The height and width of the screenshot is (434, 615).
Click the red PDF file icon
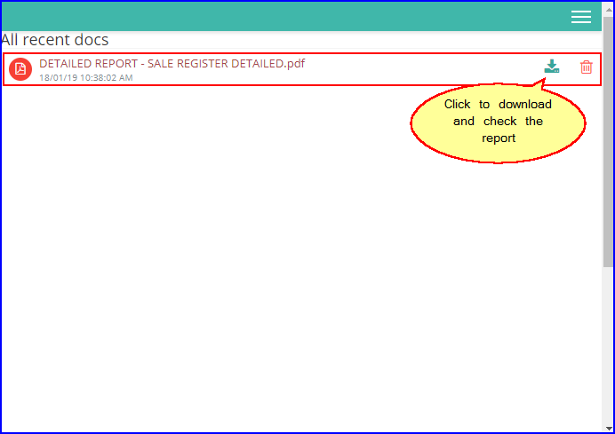pos(20,69)
